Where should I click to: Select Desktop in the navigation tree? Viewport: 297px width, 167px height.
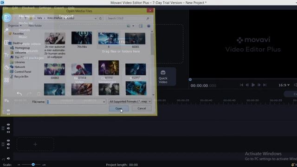18,43
